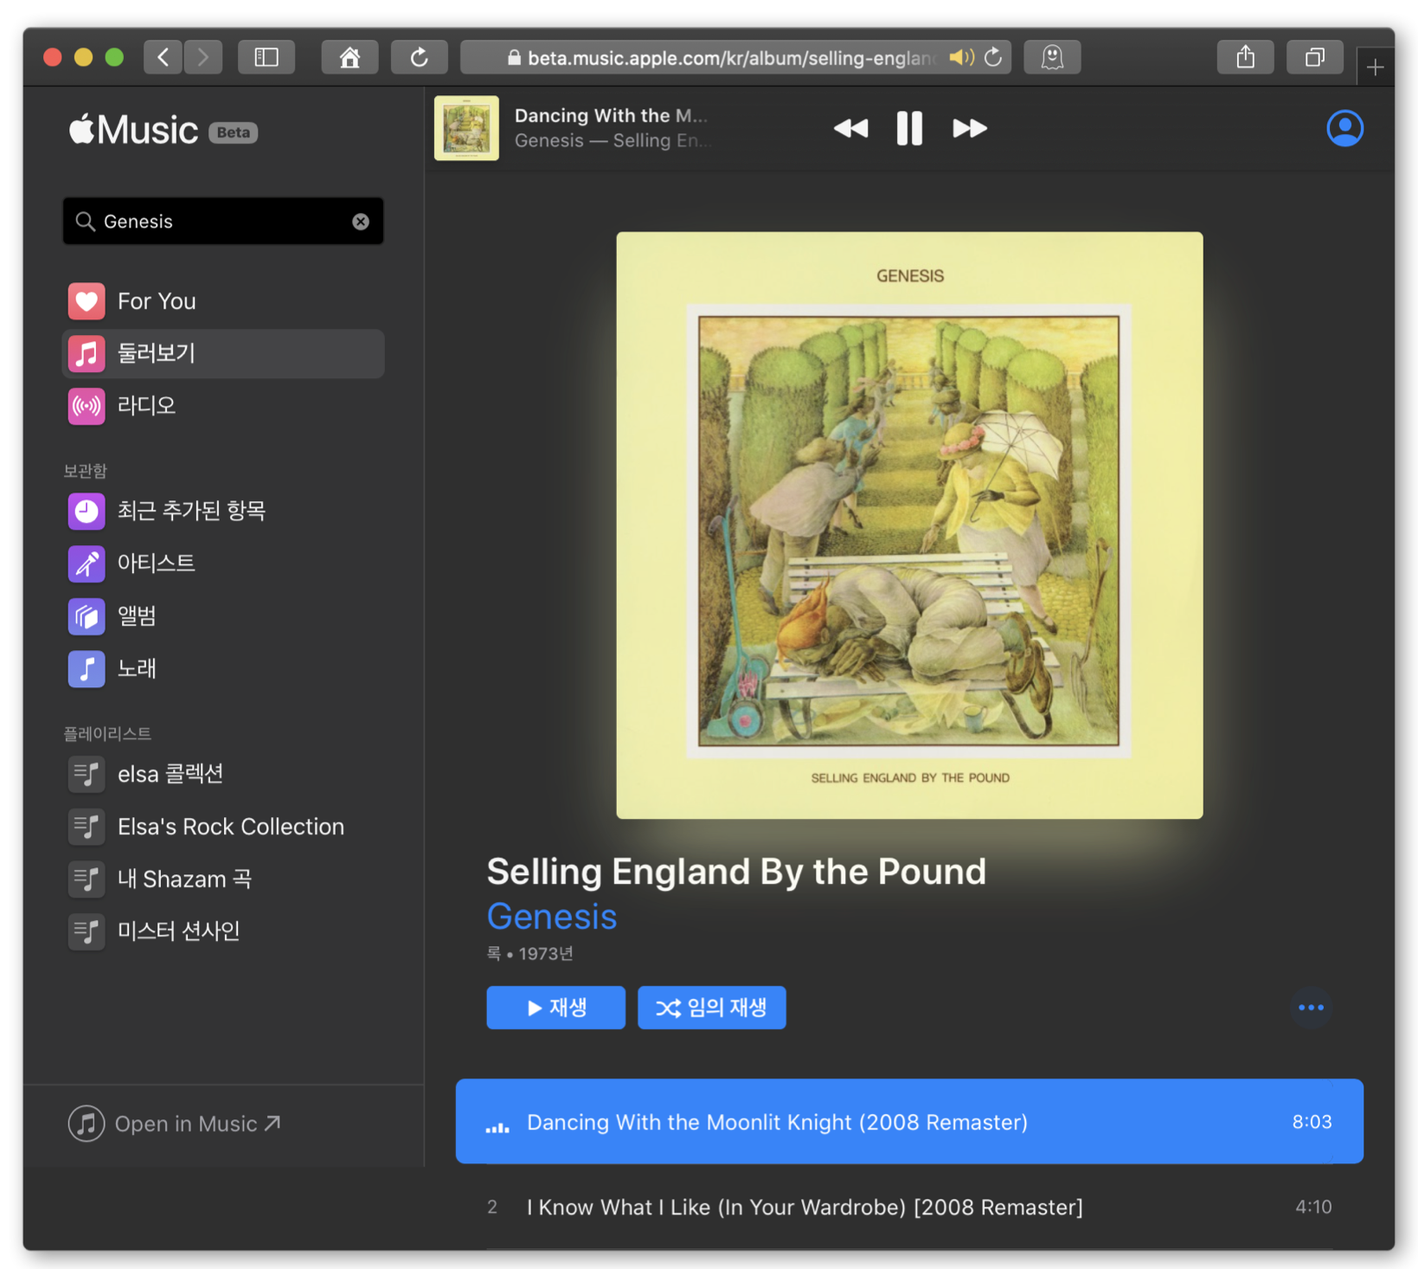Click the now playing song title
The height and width of the screenshot is (1269, 1418).
(x=611, y=116)
